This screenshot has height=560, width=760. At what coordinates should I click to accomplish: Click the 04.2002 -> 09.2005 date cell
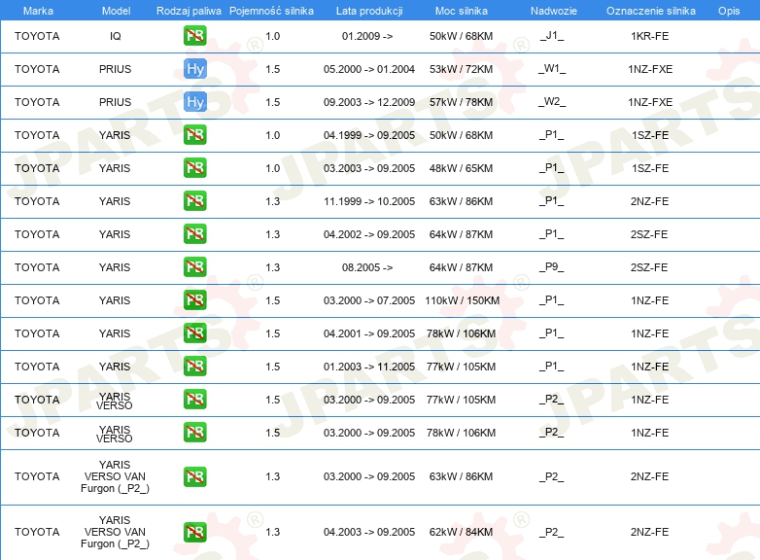coord(369,234)
